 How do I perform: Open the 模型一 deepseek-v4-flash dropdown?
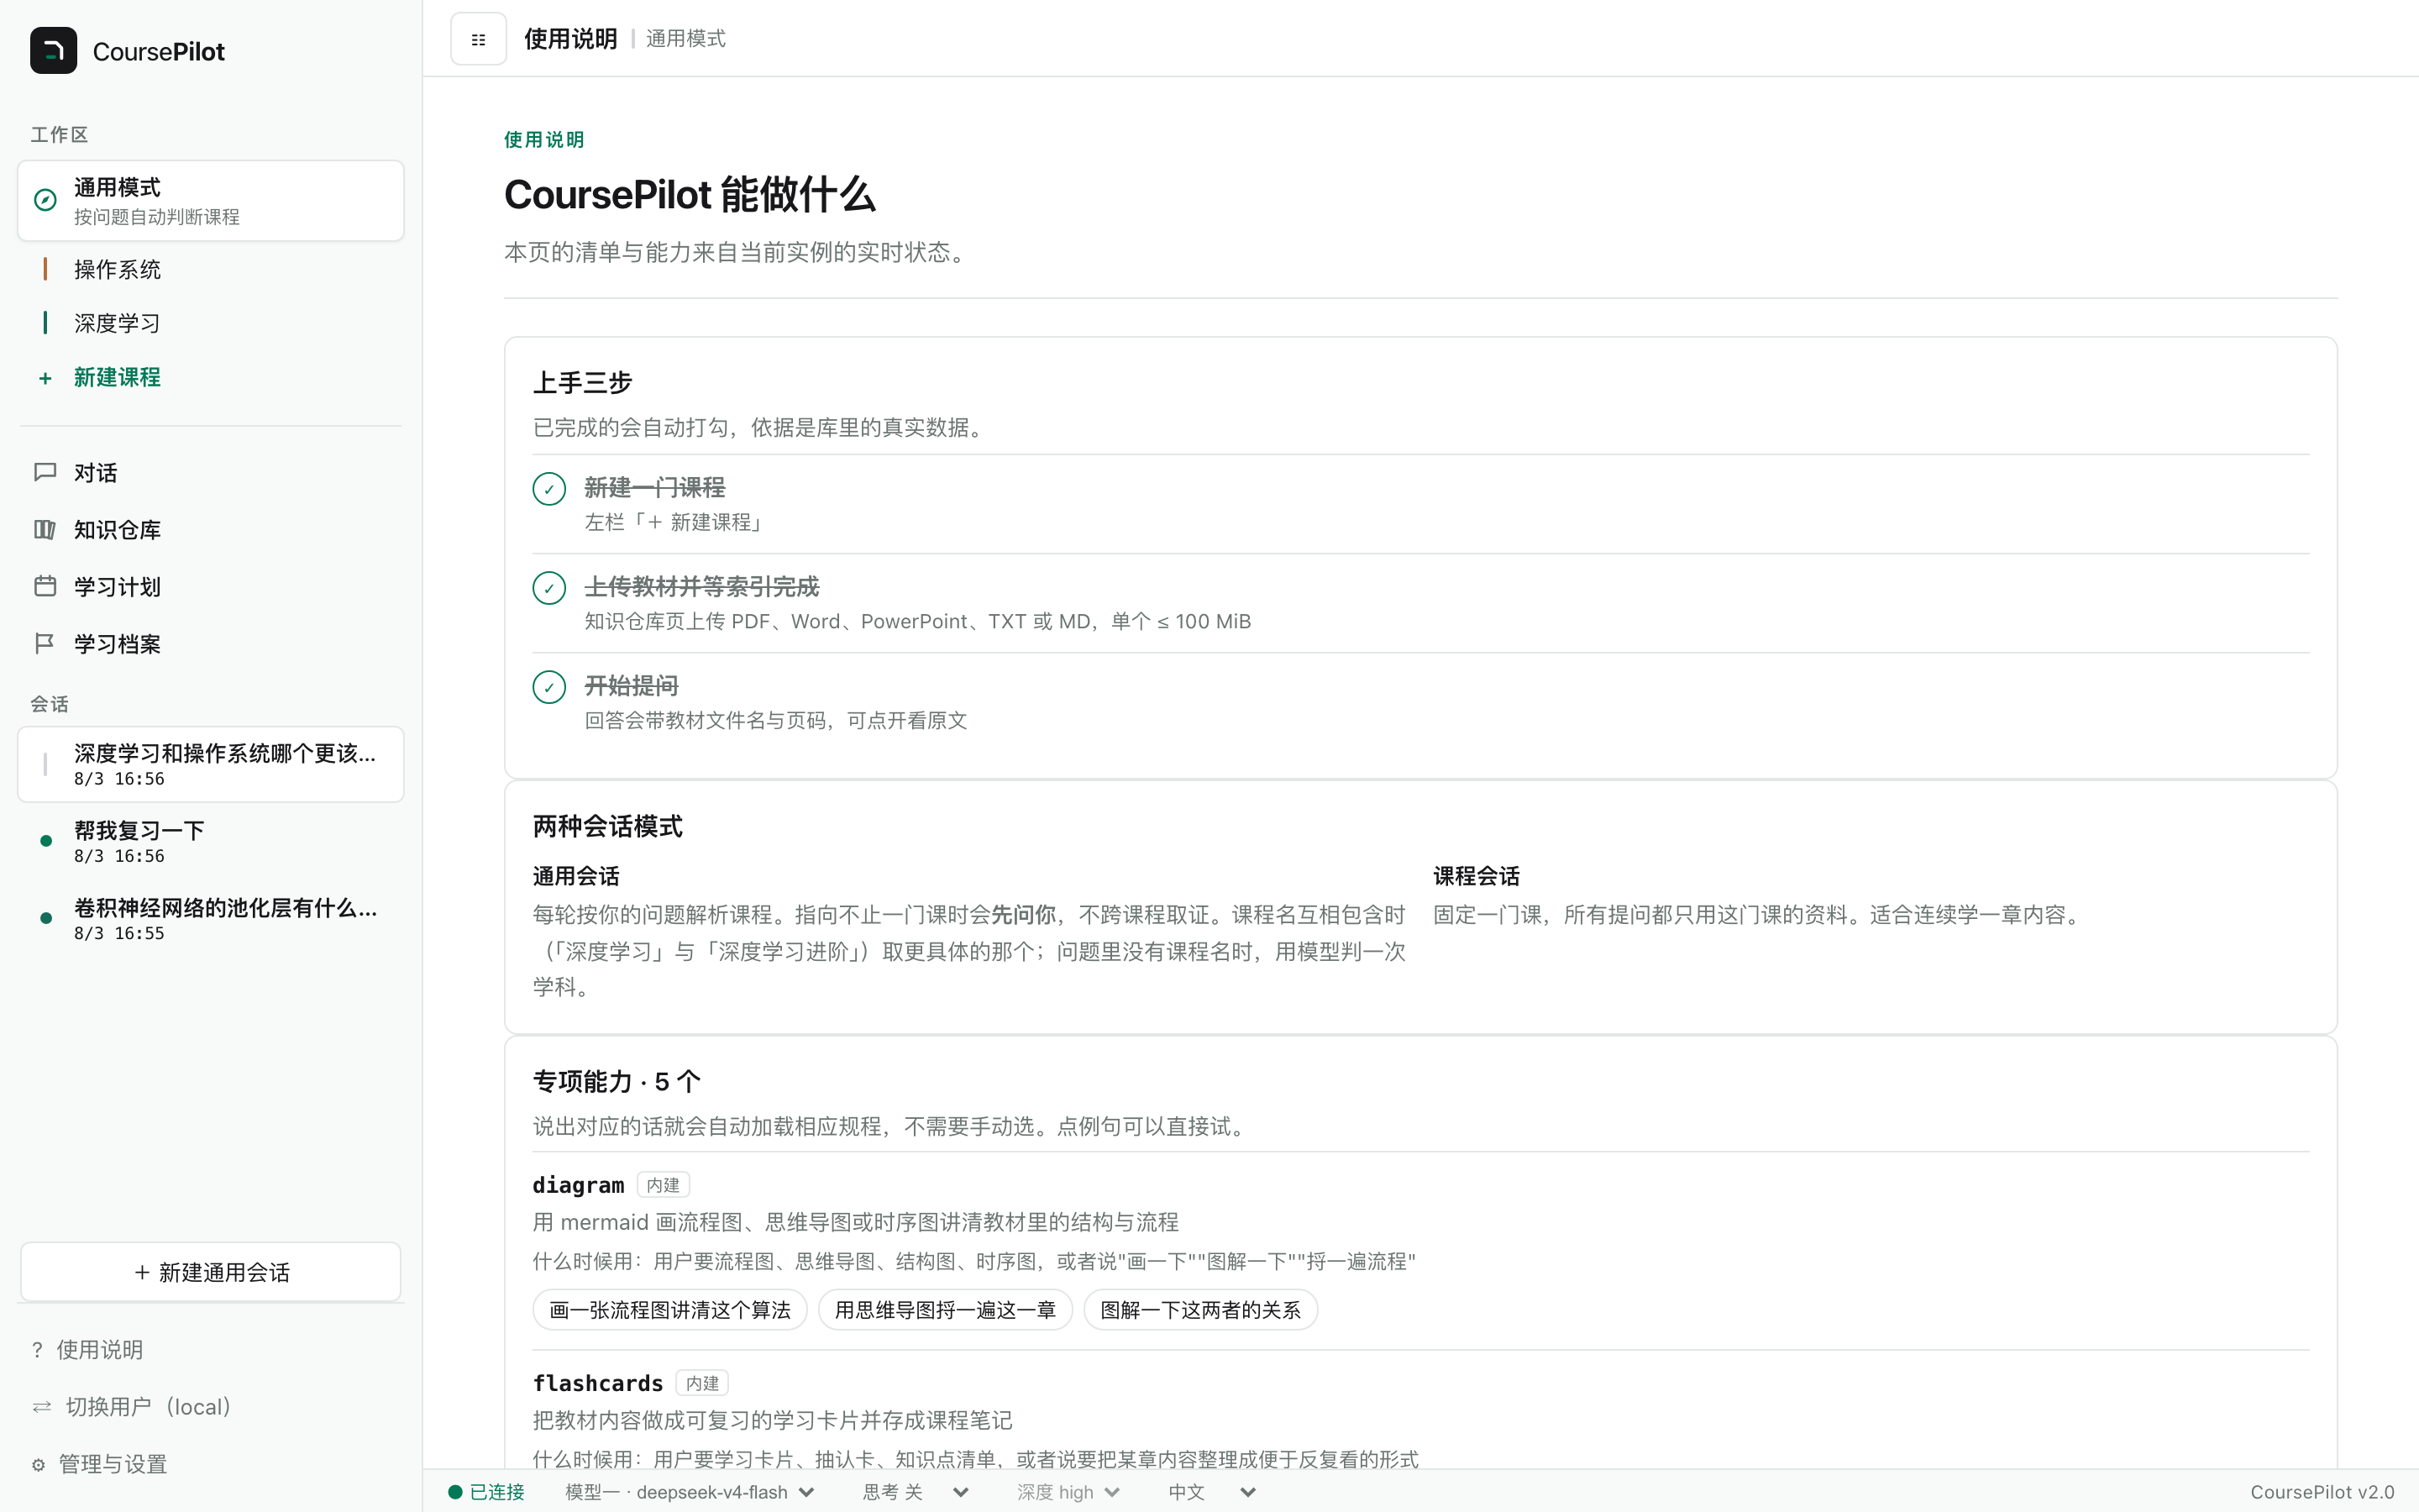pos(690,1492)
